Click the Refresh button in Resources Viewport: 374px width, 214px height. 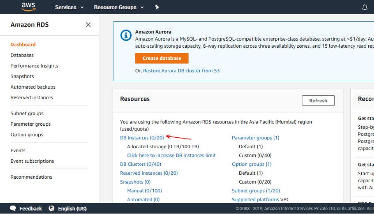point(318,101)
